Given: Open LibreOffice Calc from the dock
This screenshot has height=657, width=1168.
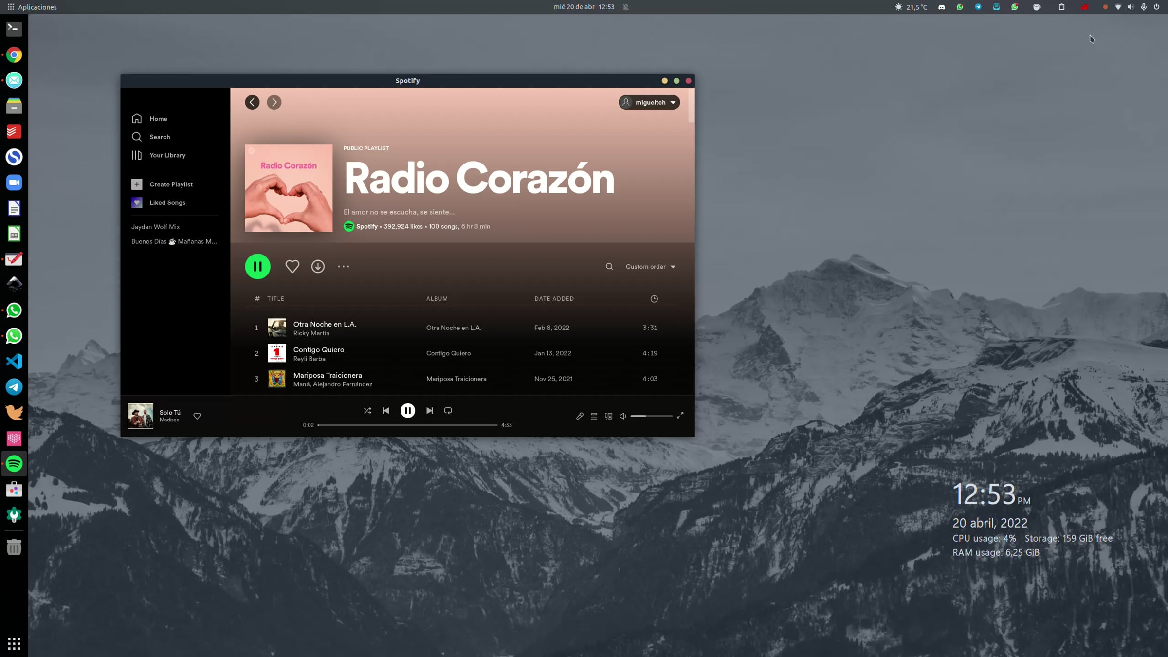Looking at the screenshot, I should point(14,234).
